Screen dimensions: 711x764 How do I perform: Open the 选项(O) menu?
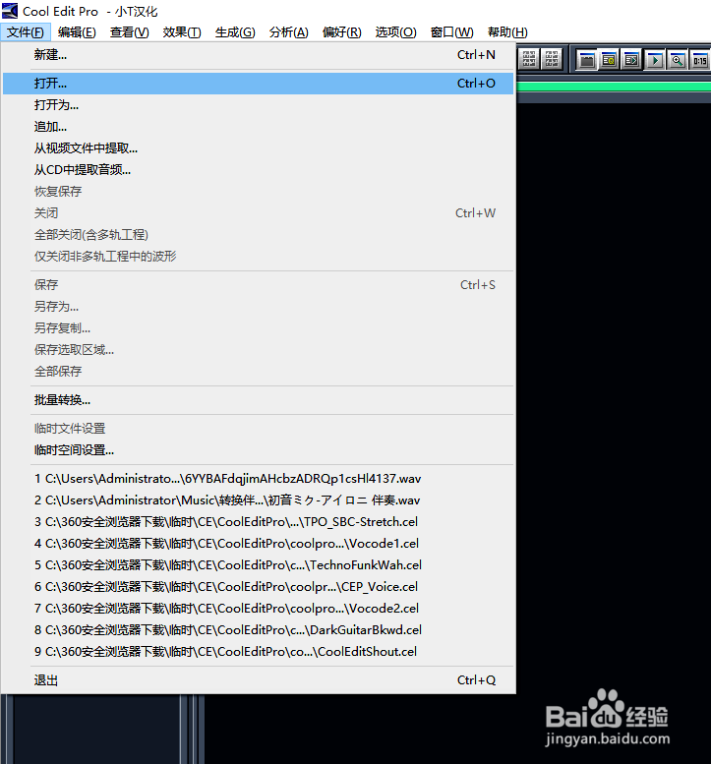point(395,32)
